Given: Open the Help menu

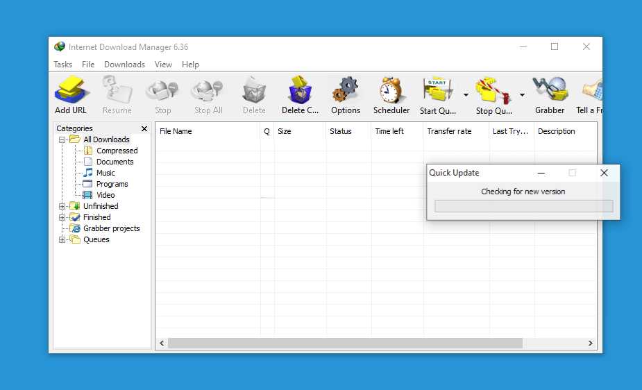Looking at the screenshot, I should click(x=190, y=65).
